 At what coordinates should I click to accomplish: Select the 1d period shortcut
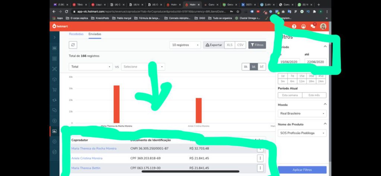point(283,76)
